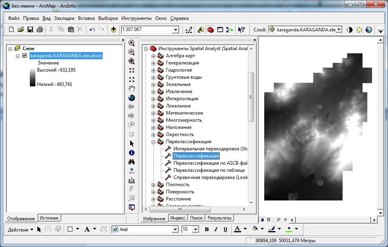Screen dimensions: 388x247
Task: Select the Zoom Out magnifier tool
Action: coord(132,52)
